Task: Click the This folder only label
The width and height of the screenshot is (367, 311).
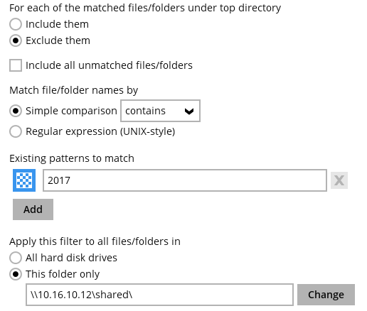Action: (63, 274)
